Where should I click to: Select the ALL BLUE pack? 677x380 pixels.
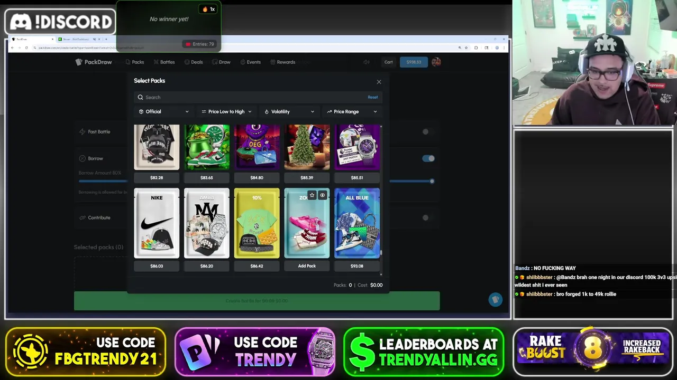click(x=357, y=223)
